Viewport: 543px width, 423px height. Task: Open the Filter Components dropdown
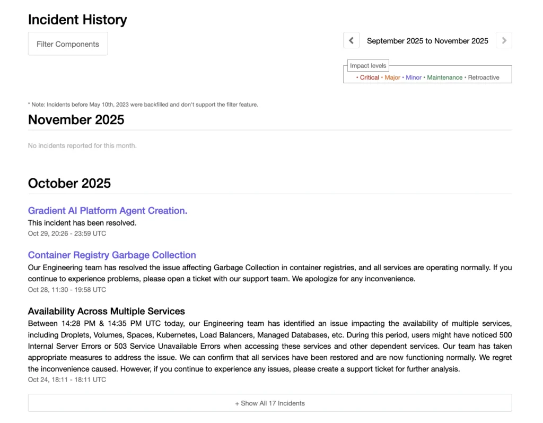(x=67, y=44)
